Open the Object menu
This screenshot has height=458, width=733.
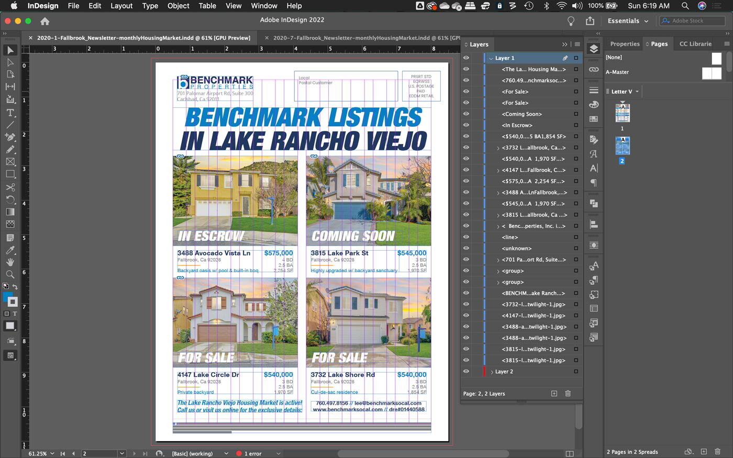[178, 6]
